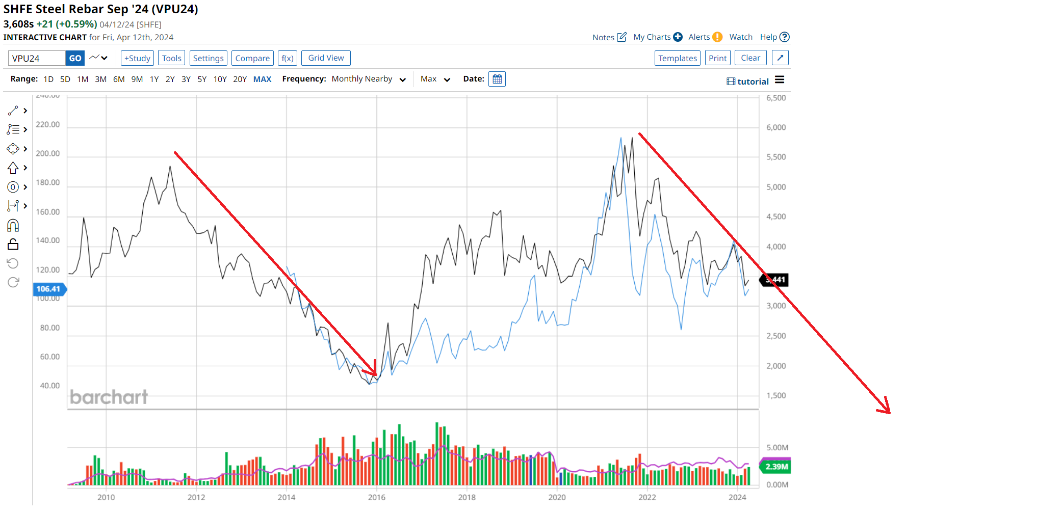Select the polygon shape drawing tool
This screenshot has height=513, width=1062.
[13, 149]
